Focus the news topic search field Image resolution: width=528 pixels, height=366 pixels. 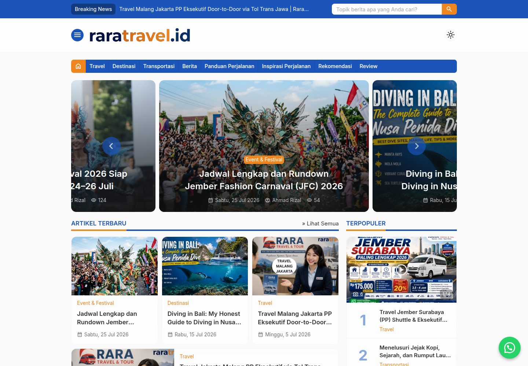387,9
